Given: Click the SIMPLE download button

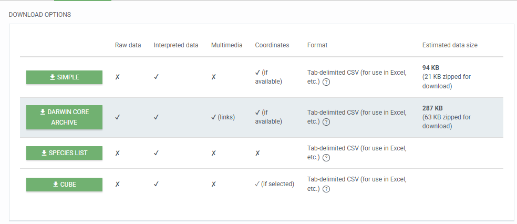Looking at the screenshot, I should click(64, 77).
